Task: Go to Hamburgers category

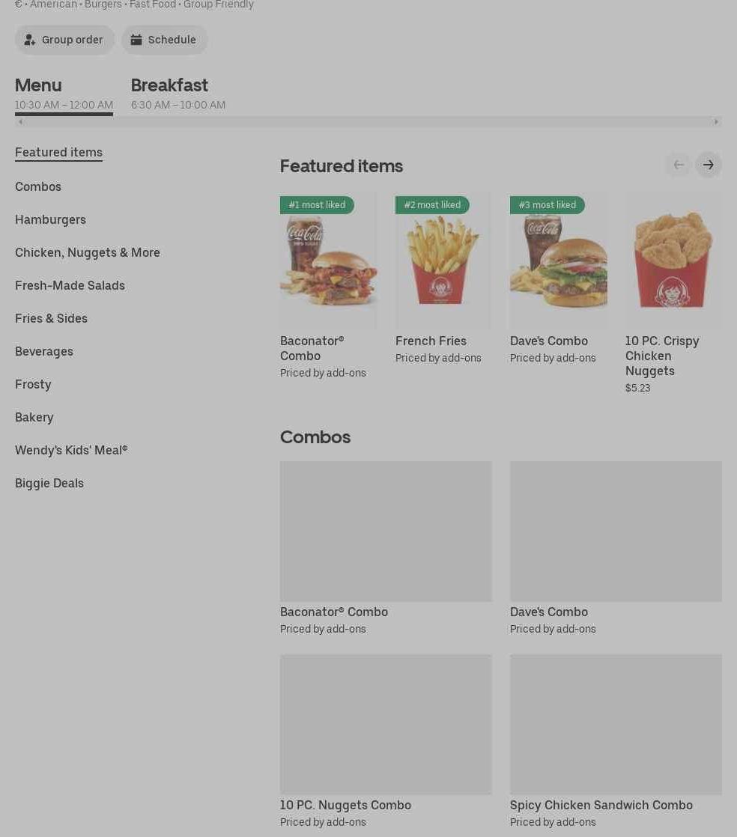Action: [x=50, y=220]
